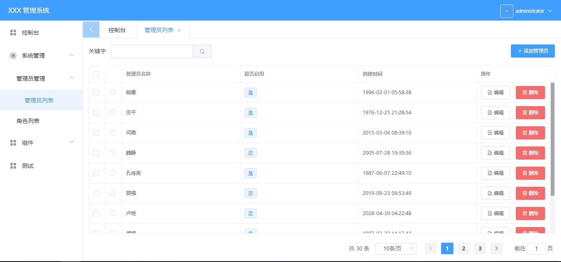This screenshot has width=561, height=262.
Task: Edit the 熊勇 row
Action: coord(495,93)
